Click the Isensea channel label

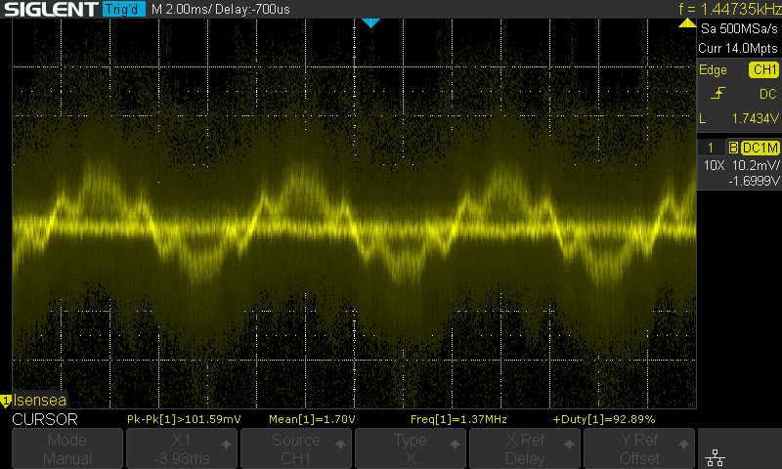point(39,401)
